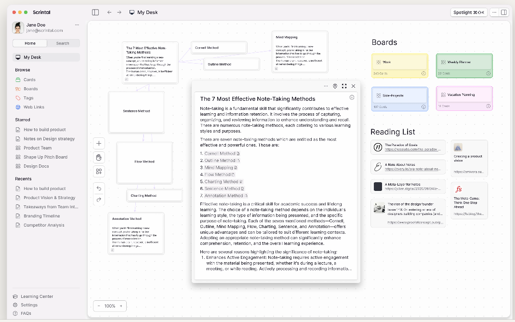515x322 pixels.
Task: Select the hand pan tool
Action: [99, 158]
